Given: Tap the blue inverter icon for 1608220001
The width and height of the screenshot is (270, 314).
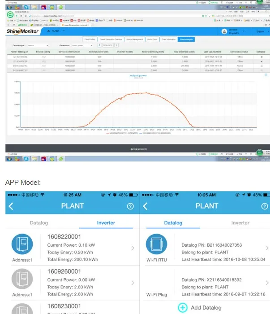Looking at the screenshot, I should click(x=22, y=244).
